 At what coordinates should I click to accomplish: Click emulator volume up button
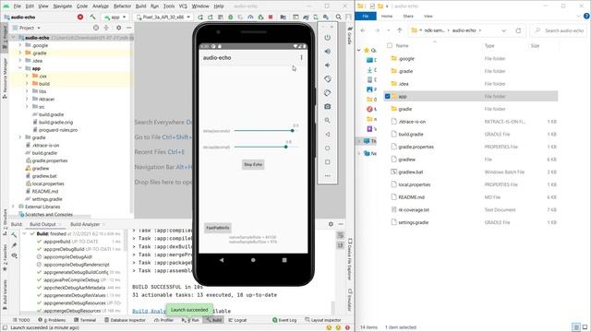point(328,52)
